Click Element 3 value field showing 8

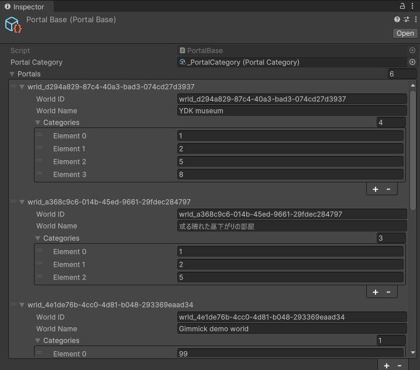click(x=290, y=175)
